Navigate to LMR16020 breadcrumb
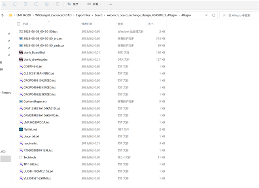The height and width of the screenshot is (188, 259). click(23, 15)
